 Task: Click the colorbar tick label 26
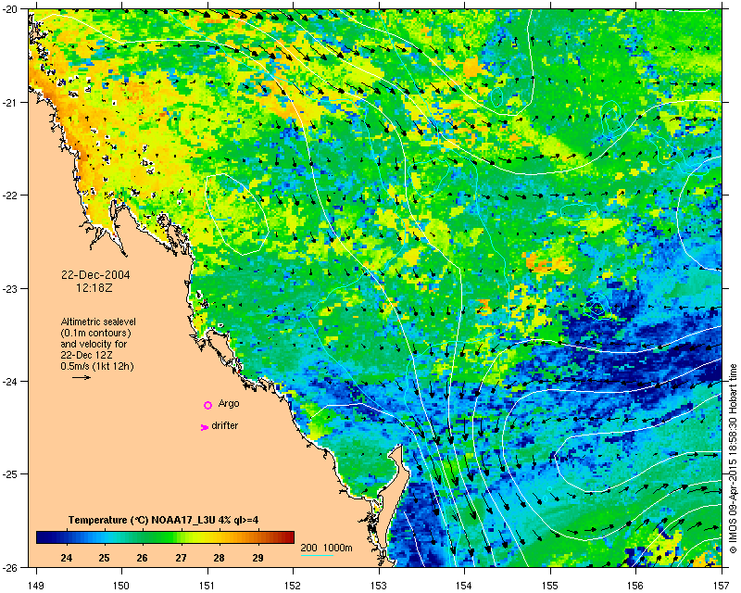[x=143, y=558]
